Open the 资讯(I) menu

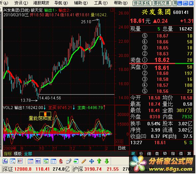click(x=21, y=3)
